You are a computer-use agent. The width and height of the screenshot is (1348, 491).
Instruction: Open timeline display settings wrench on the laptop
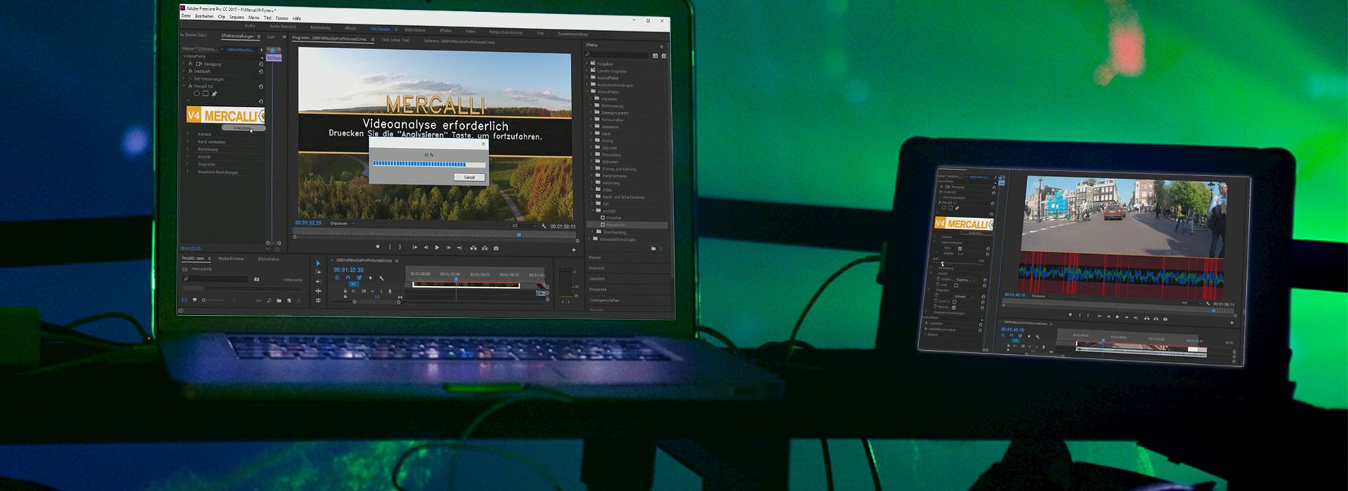click(x=381, y=278)
